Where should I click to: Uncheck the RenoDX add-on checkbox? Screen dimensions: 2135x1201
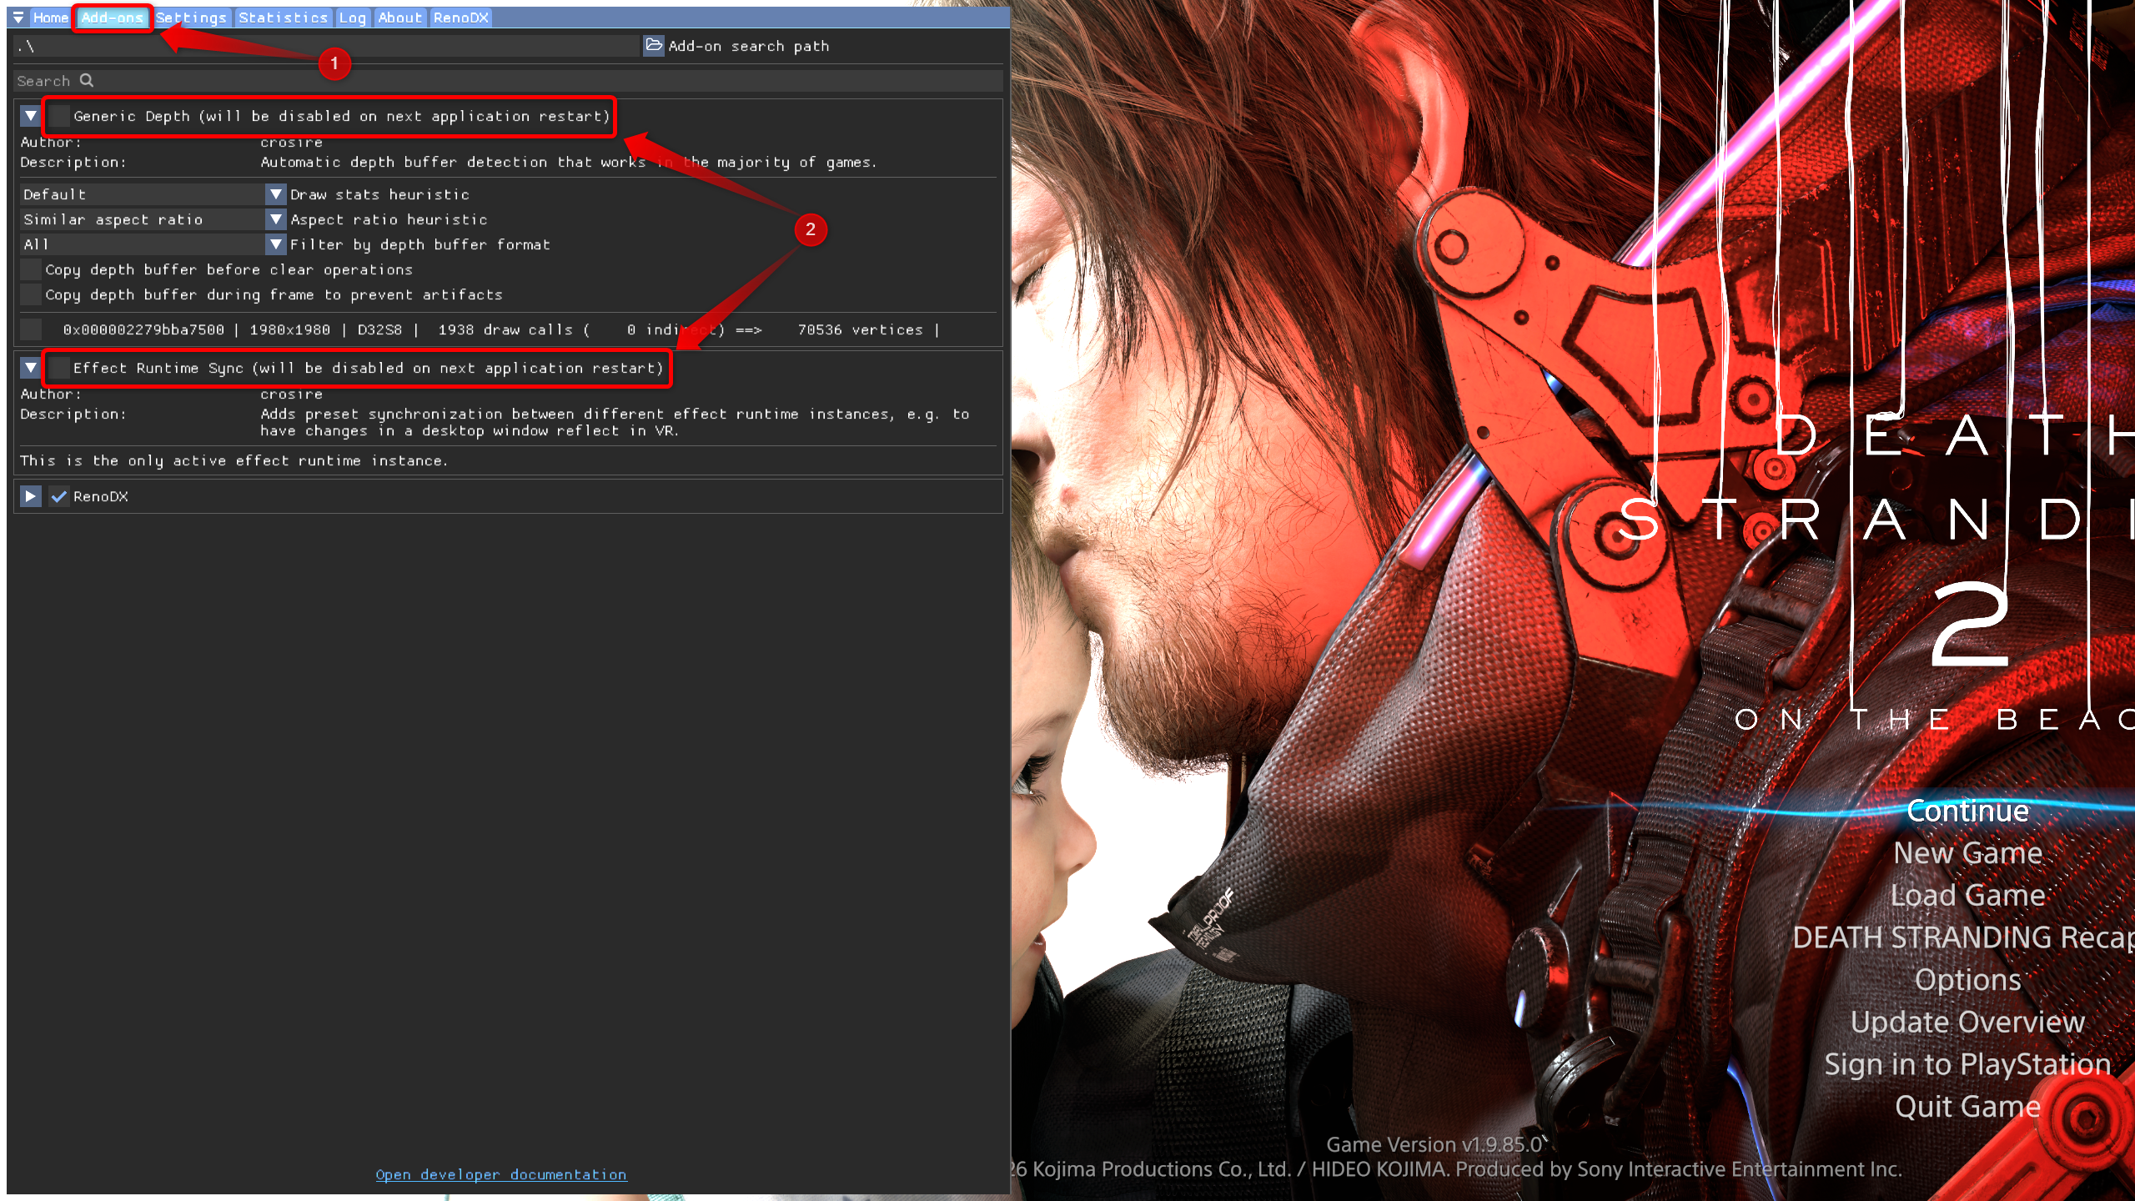pos(59,496)
